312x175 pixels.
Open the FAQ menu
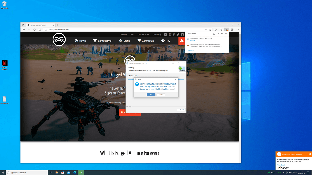point(166,41)
